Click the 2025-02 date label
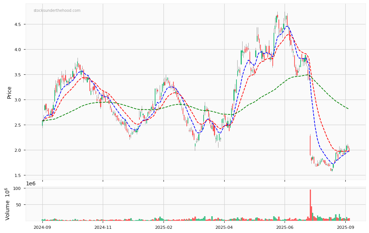369x233 pixels. point(163,227)
